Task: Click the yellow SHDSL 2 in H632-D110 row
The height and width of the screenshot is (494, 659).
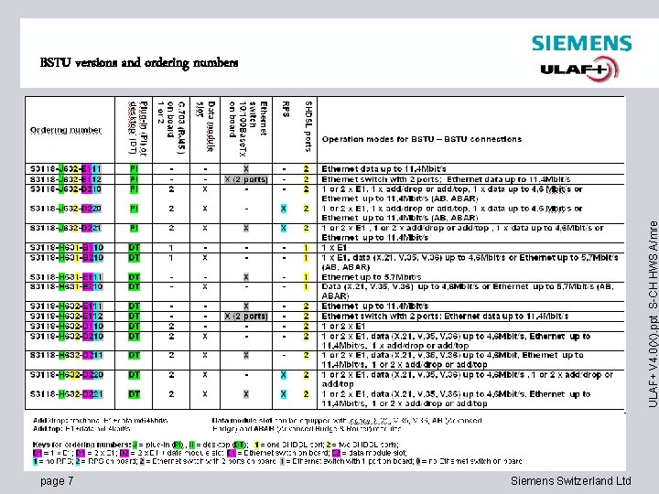Action: 306,326
